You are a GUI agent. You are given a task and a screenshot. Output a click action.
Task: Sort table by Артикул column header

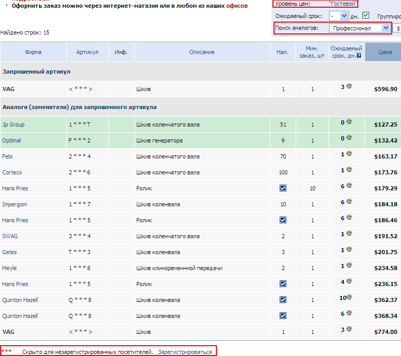coord(87,52)
